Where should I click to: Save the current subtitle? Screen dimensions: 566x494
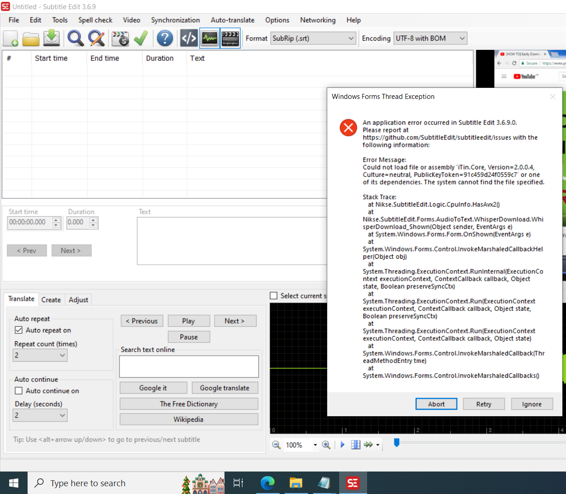[x=51, y=38]
